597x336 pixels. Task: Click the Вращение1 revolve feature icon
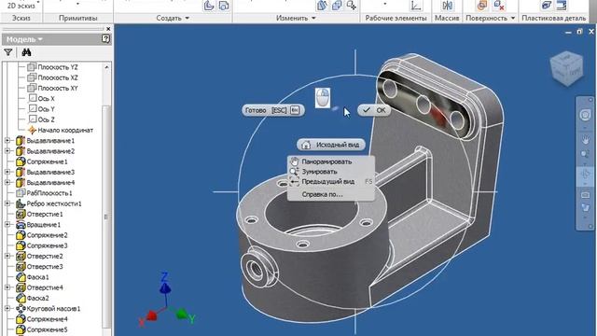[x=21, y=225]
